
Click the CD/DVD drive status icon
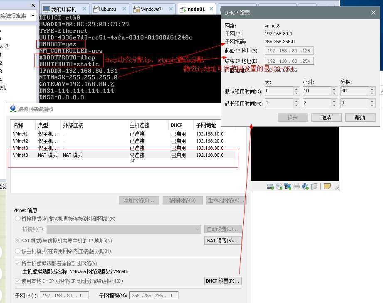tap(279, 187)
